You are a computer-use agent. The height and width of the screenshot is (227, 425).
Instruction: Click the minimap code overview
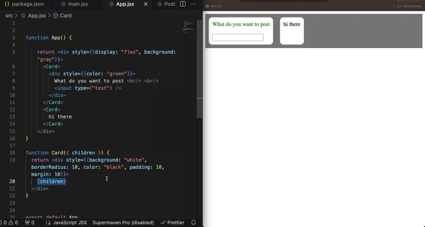pyautogui.click(x=189, y=27)
